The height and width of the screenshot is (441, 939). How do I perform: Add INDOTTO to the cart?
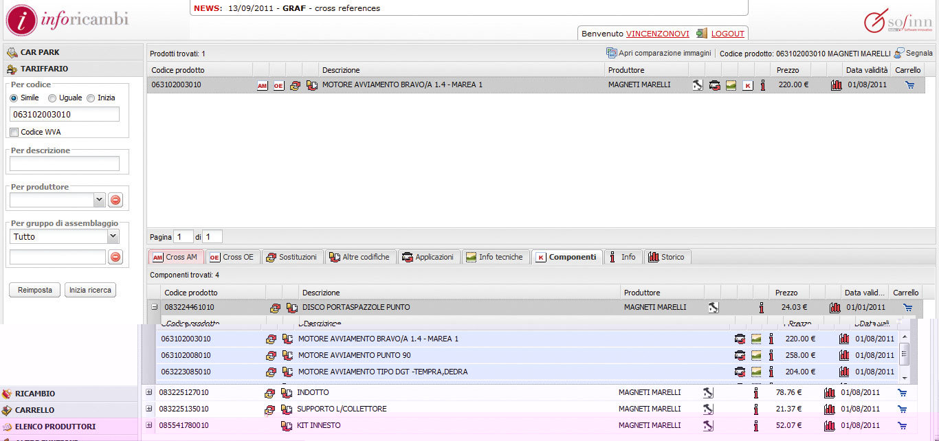[x=902, y=393]
